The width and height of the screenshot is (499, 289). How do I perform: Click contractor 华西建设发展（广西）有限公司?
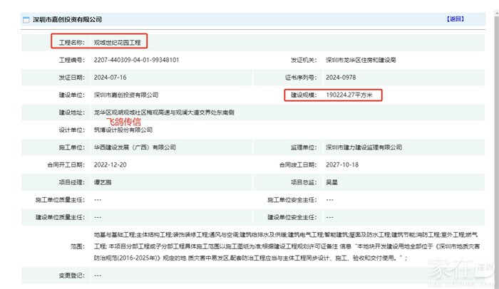135,147
